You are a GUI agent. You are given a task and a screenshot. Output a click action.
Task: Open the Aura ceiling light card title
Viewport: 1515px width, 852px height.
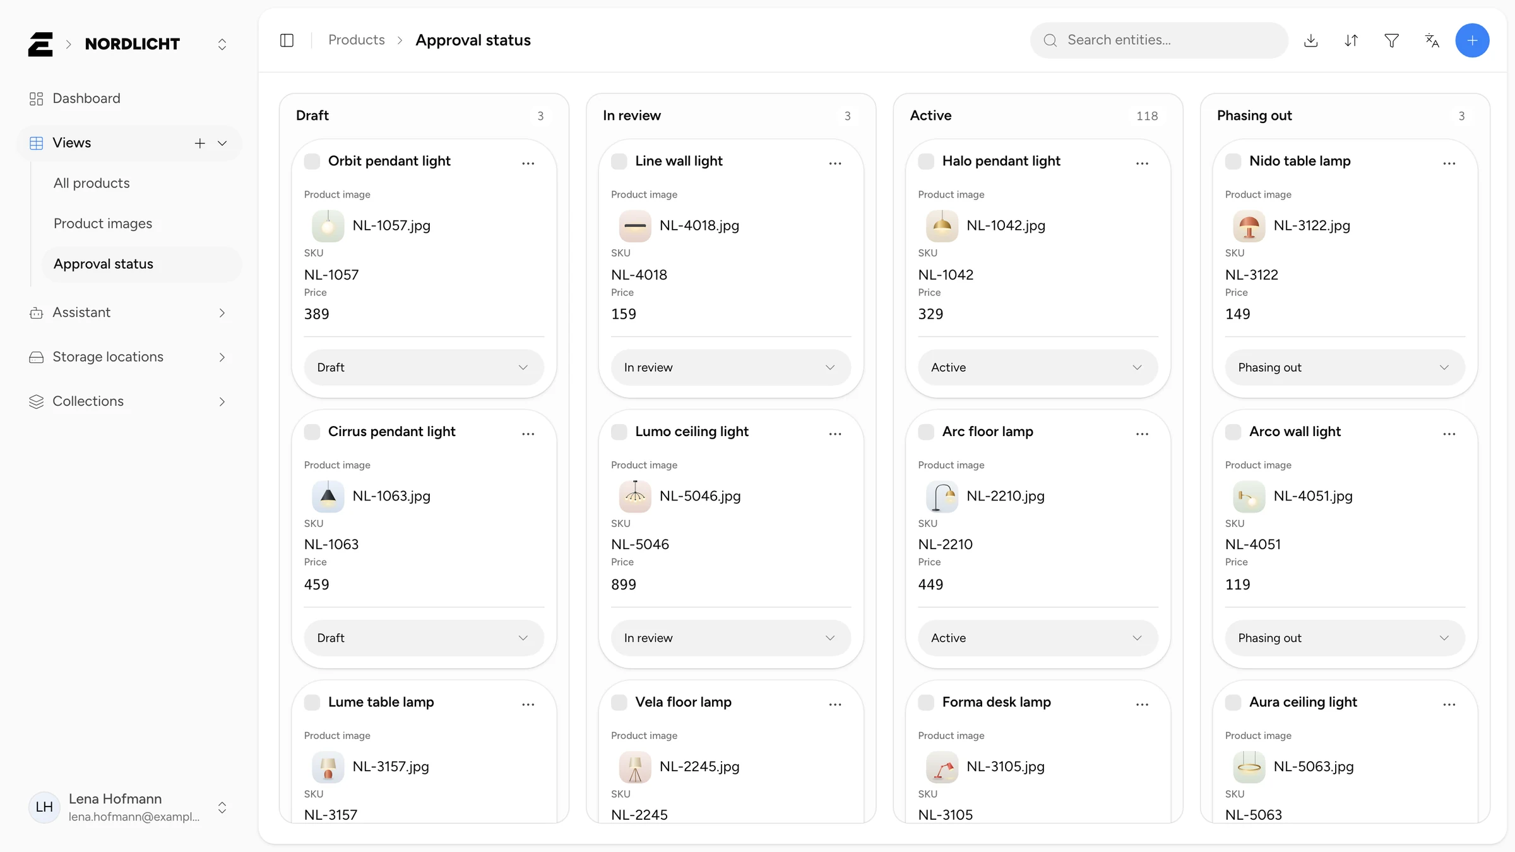(x=1303, y=702)
